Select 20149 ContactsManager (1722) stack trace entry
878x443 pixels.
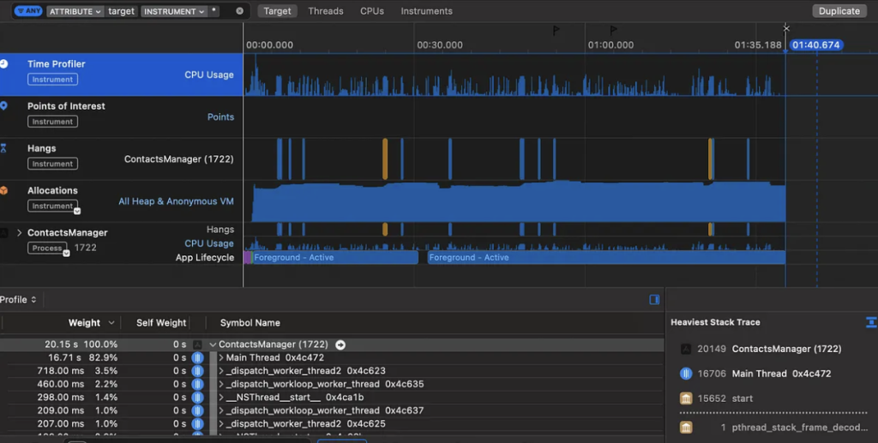(x=761, y=349)
